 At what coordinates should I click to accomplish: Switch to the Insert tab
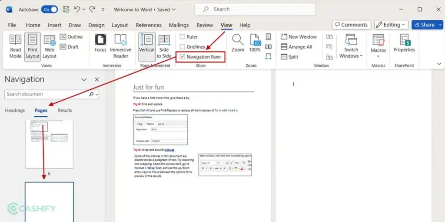point(54,25)
